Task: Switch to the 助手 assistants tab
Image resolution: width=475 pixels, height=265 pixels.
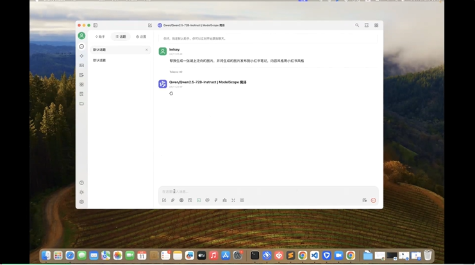Action: tap(100, 36)
